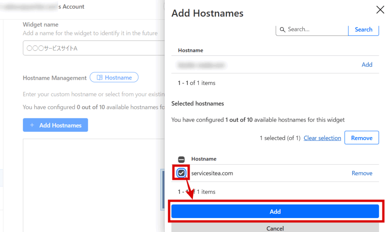Confirm with the blue Add button
The image size is (386, 232).
[275, 212]
